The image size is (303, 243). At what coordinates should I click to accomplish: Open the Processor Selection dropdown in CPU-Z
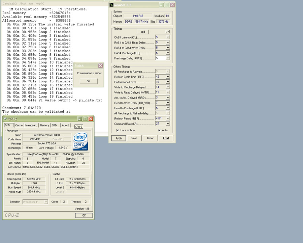point(46,202)
